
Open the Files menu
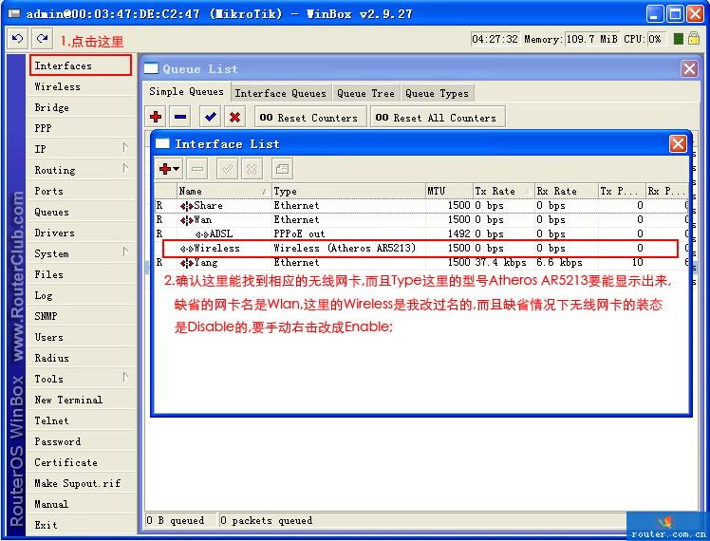tap(82, 274)
